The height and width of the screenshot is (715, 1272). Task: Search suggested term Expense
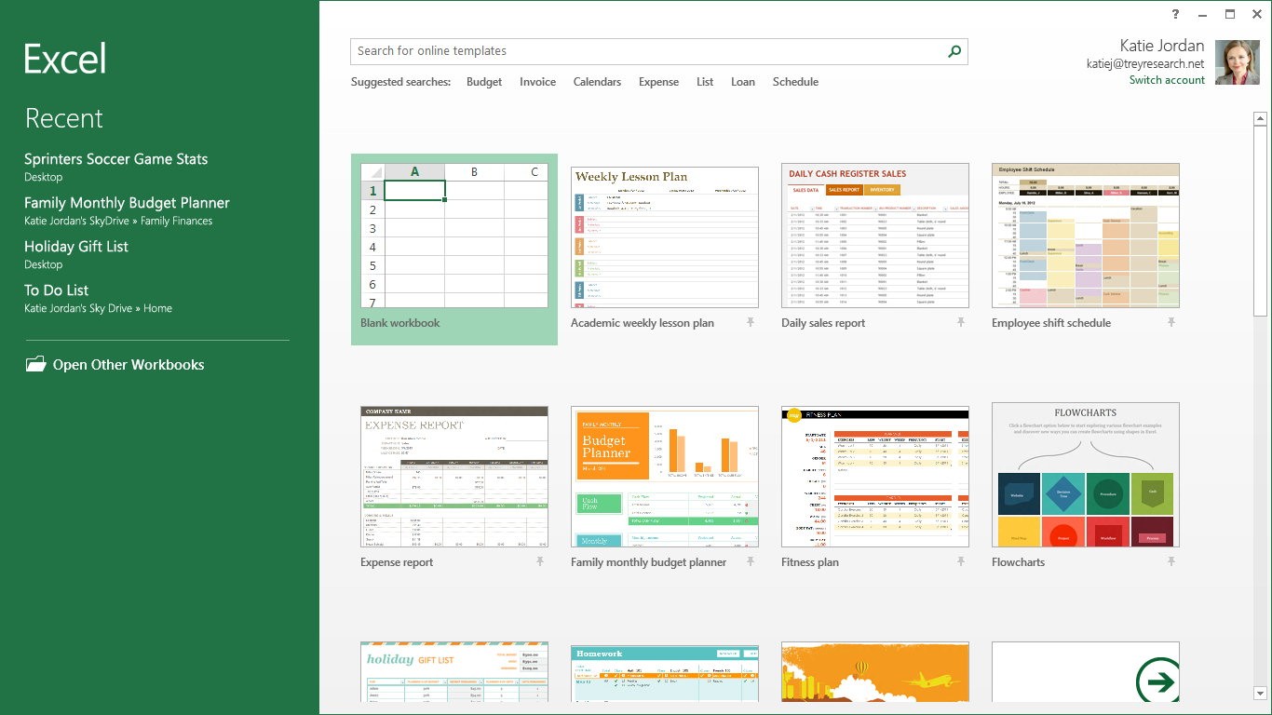658,82
